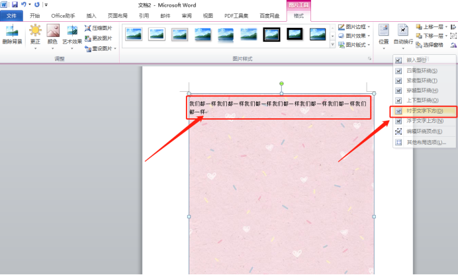Switch to the Insert (插入) tab
458x275 pixels.
pos(91,16)
